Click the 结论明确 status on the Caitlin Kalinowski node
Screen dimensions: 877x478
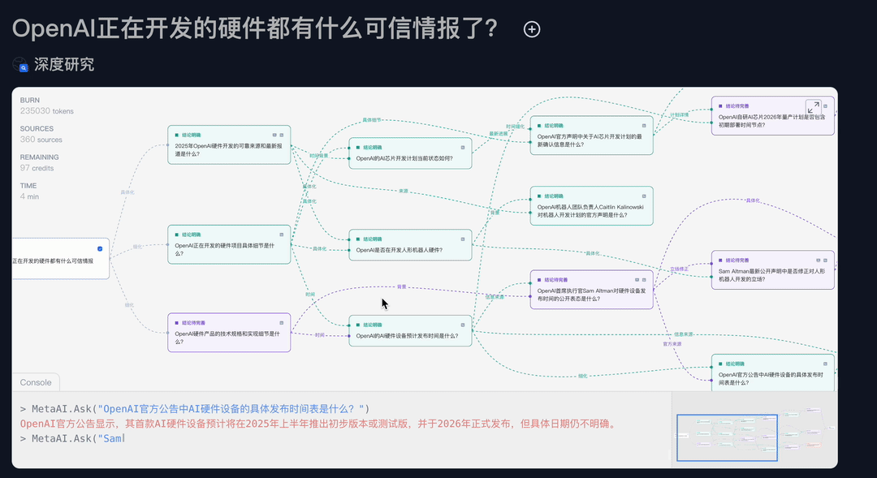tap(554, 196)
